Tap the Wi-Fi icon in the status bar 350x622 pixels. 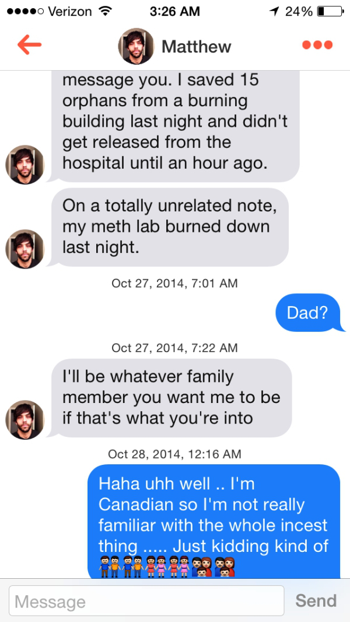105,11
